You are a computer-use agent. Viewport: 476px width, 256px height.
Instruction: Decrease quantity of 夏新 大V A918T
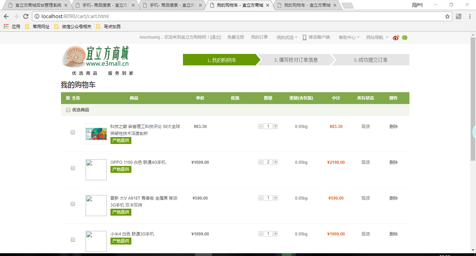[x=261, y=198]
